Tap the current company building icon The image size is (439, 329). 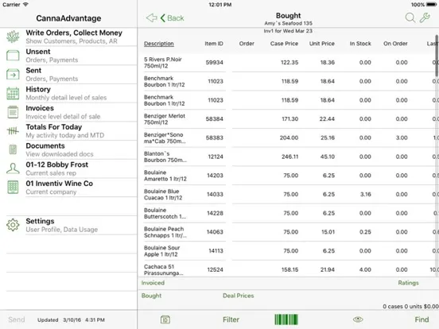point(13,188)
